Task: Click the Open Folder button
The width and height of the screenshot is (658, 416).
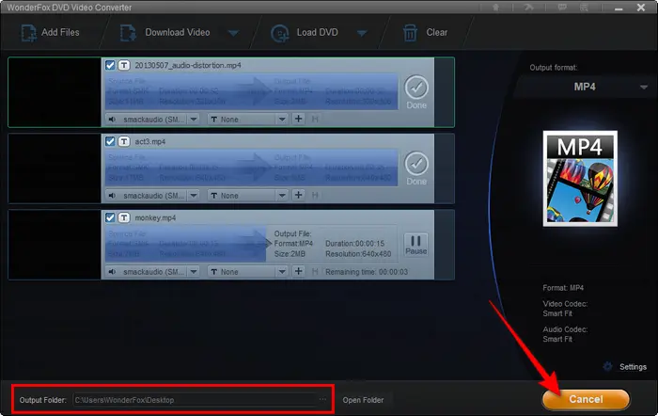Action: (363, 400)
